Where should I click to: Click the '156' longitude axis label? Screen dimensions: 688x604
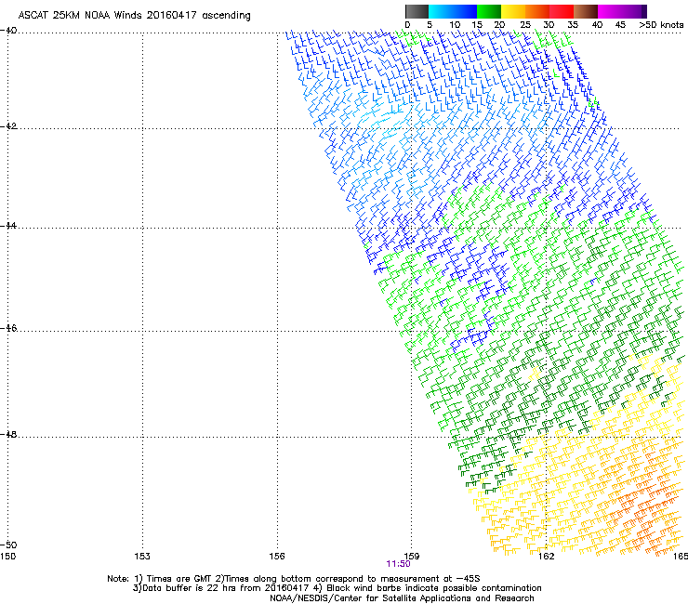coord(277,557)
